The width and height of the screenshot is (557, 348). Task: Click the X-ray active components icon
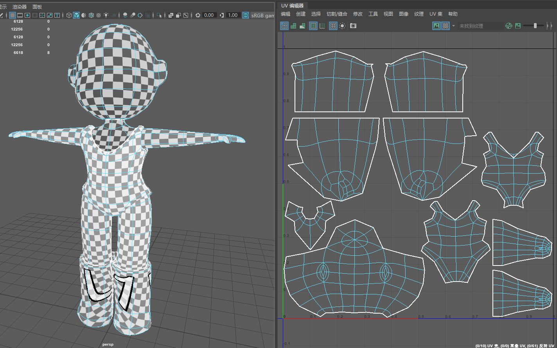pyautogui.click(x=178, y=15)
